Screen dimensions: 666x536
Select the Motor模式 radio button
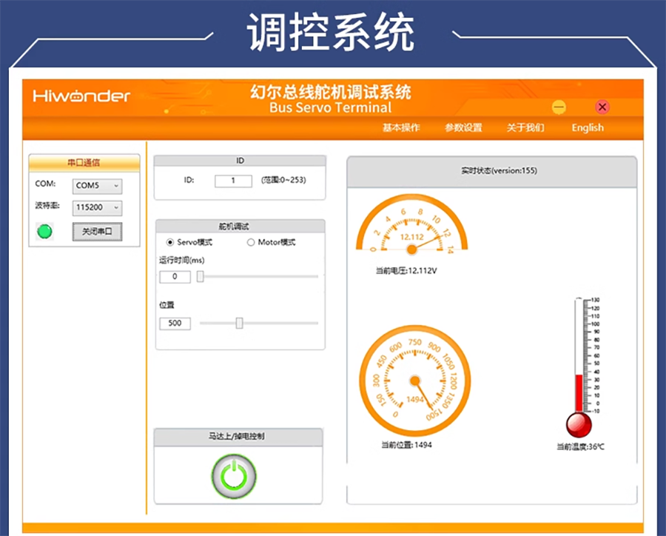pyautogui.click(x=251, y=242)
